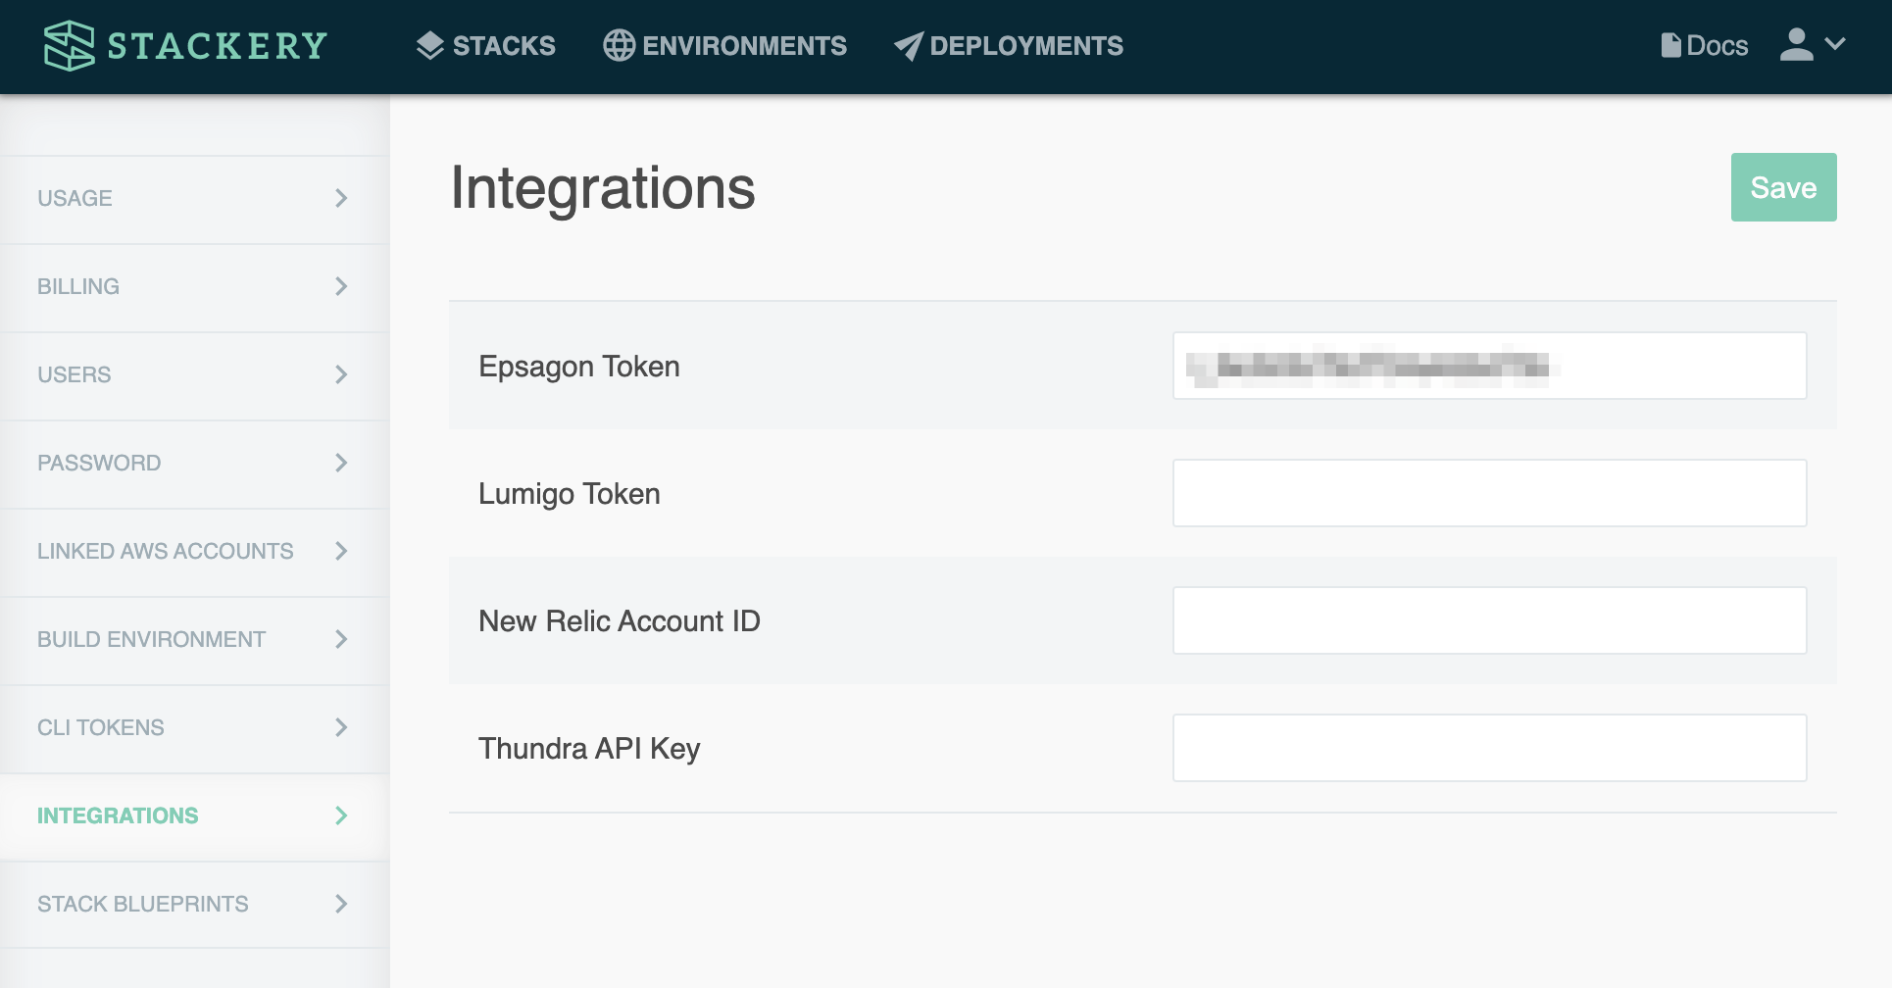Open the user account avatar icon
1892x988 pixels.
1796,44
